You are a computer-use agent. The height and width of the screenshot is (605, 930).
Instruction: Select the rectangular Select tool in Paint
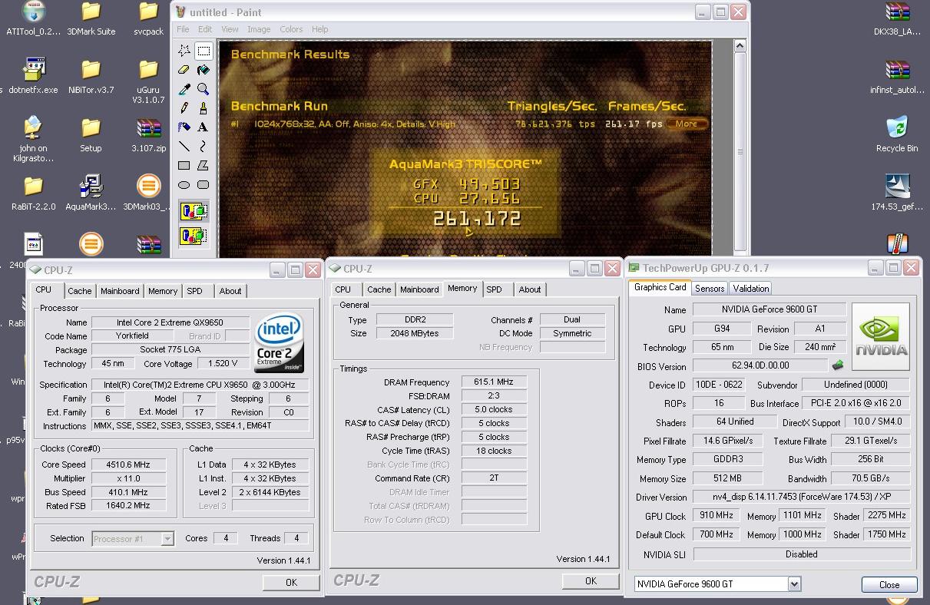pyautogui.click(x=204, y=51)
